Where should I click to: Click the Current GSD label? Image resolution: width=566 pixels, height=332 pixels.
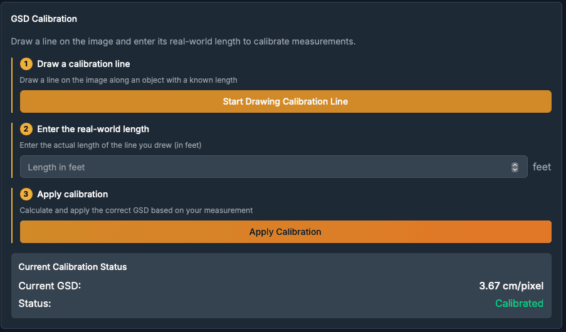(x=50, y=286)
